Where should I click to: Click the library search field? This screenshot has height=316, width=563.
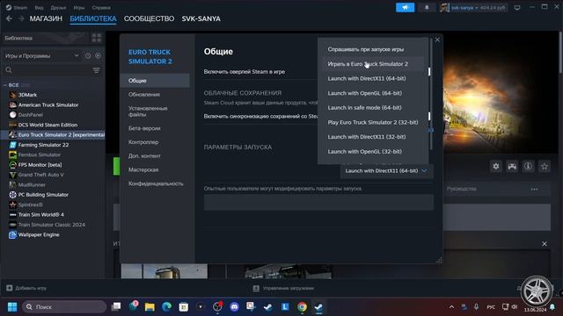[52, 70]
